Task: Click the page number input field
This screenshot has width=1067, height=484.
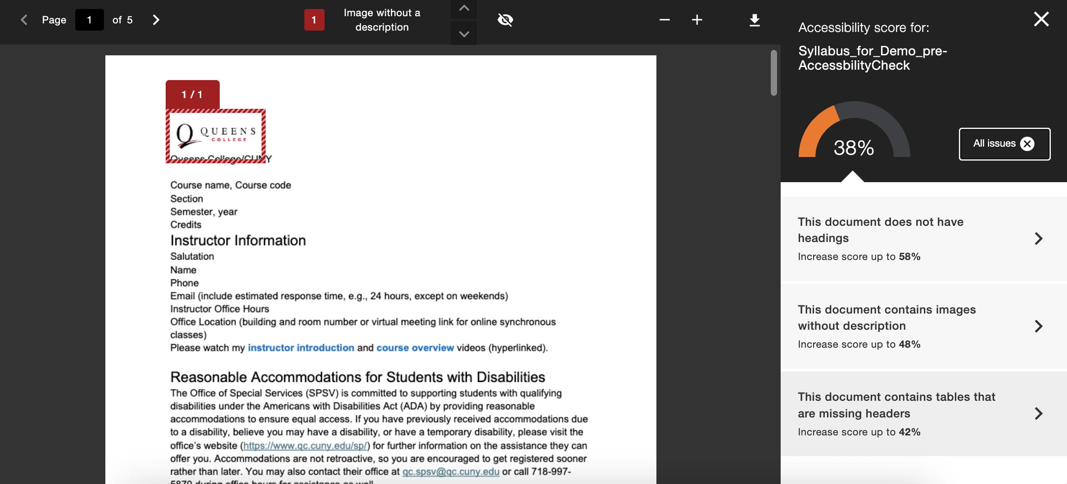Action: [89, 20]
